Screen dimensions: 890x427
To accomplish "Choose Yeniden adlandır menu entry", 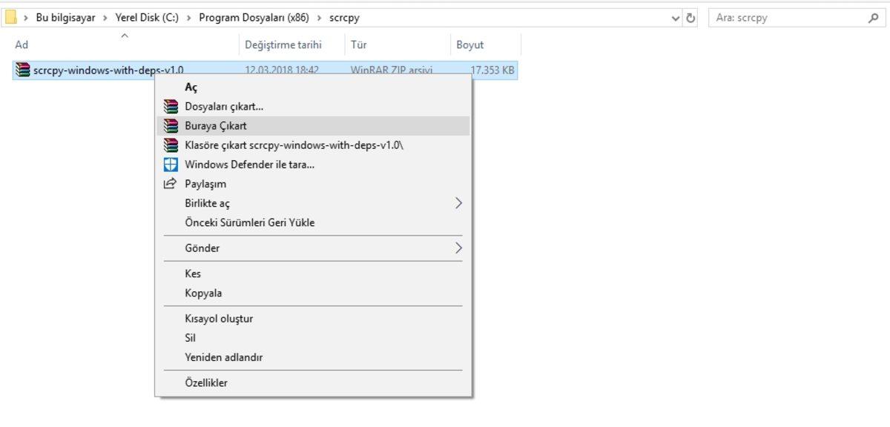I will point(223,357).
